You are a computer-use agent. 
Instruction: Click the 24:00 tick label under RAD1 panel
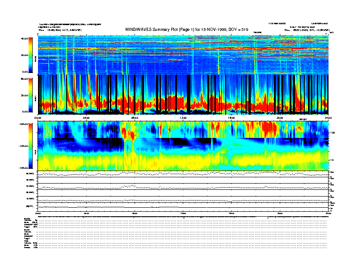tap(328, 118)
